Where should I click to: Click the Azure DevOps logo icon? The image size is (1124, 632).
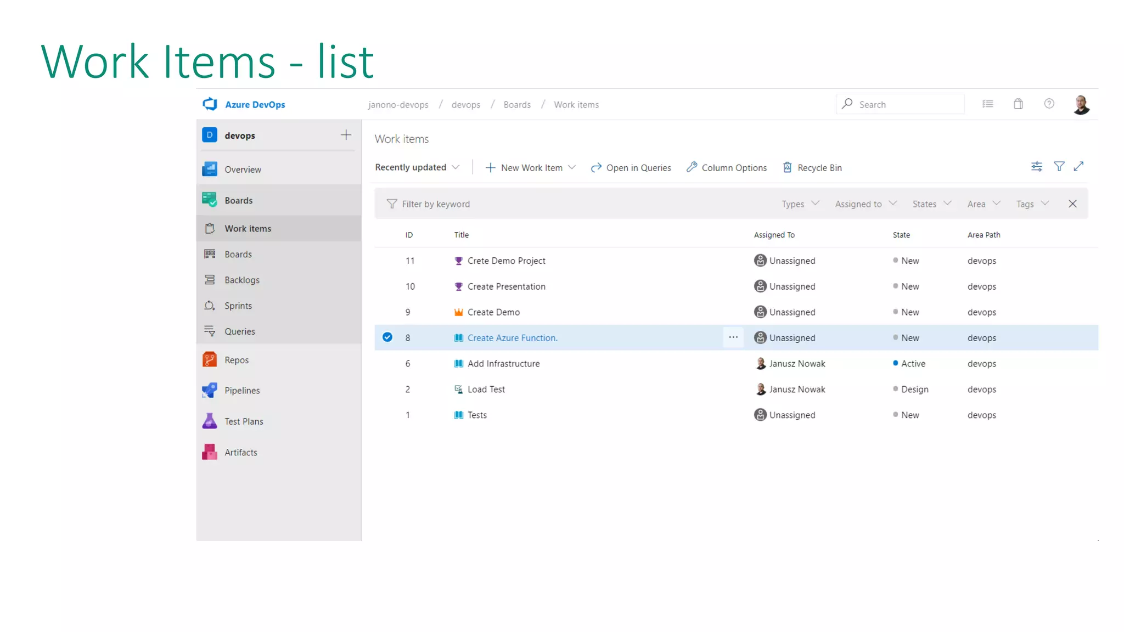coord(210,104)
